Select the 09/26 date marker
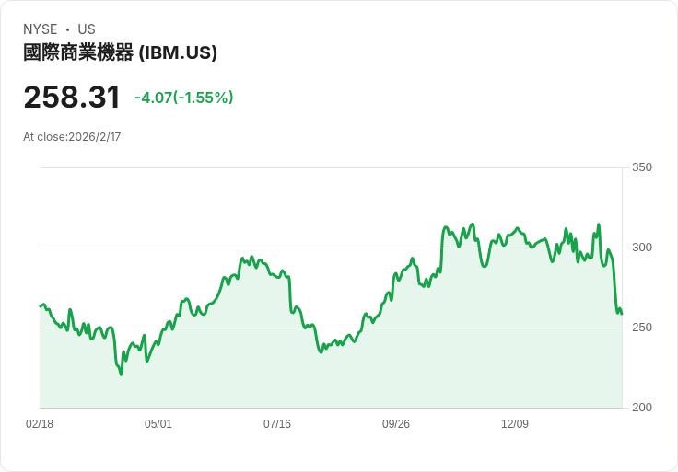Viewport: 678px width, 472px height. tap(396, 424)
